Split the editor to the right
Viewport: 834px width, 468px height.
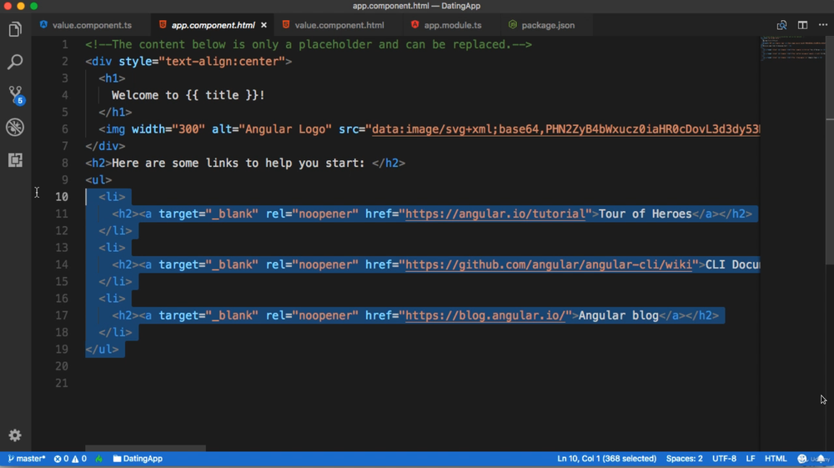coord(802,25)
